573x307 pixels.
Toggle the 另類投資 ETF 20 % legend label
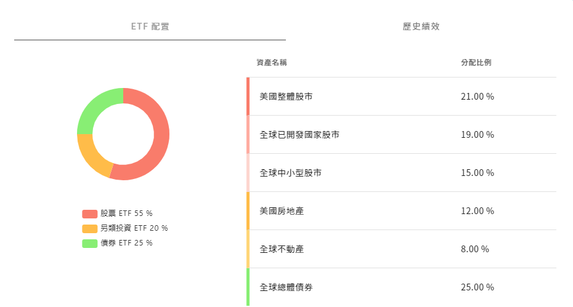[x=134, y=228]
